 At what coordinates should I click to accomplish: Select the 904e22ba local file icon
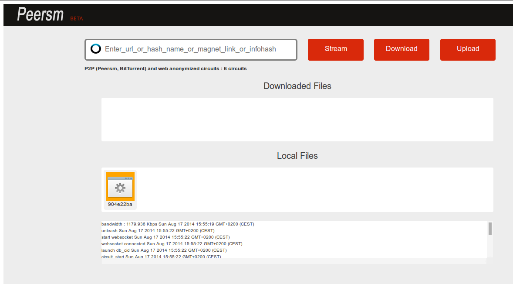120,186
